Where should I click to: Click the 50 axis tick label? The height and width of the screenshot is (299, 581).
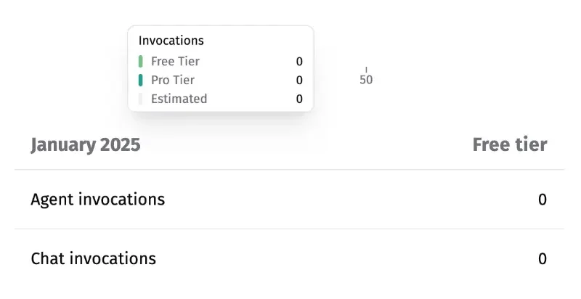[366, 80]
